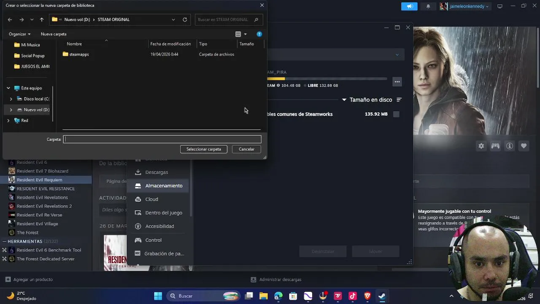The image size is (540, 304).
Task: Sort by Tamaño column header
Action: point(247,44)
